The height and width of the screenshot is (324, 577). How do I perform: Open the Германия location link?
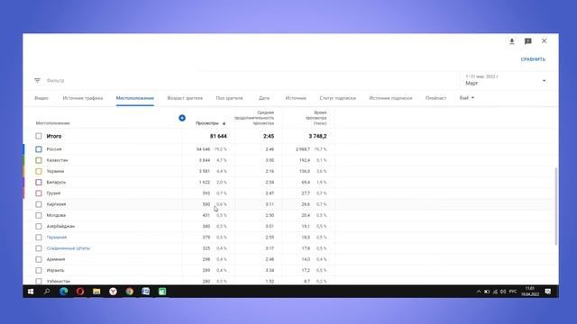tap(57, 238)
